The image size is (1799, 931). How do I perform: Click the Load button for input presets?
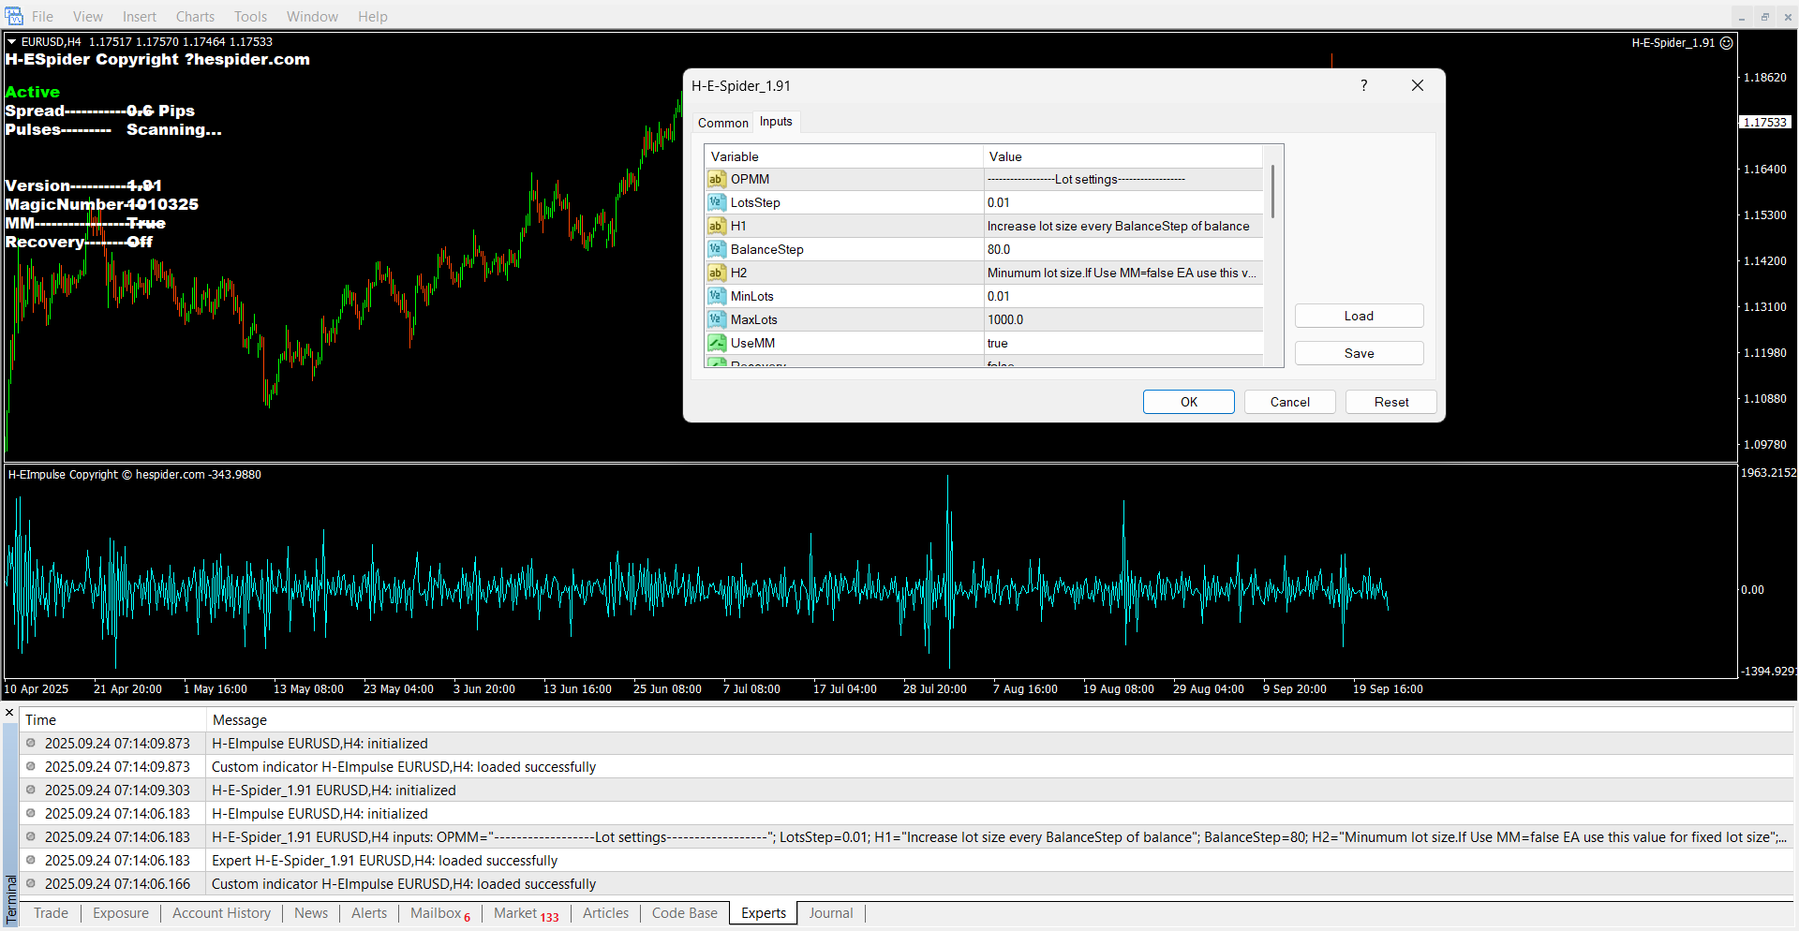(x=1359, y=316)
